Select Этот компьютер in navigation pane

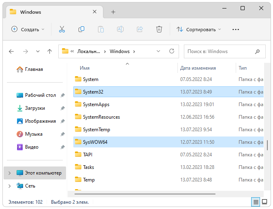click(35, 173)
